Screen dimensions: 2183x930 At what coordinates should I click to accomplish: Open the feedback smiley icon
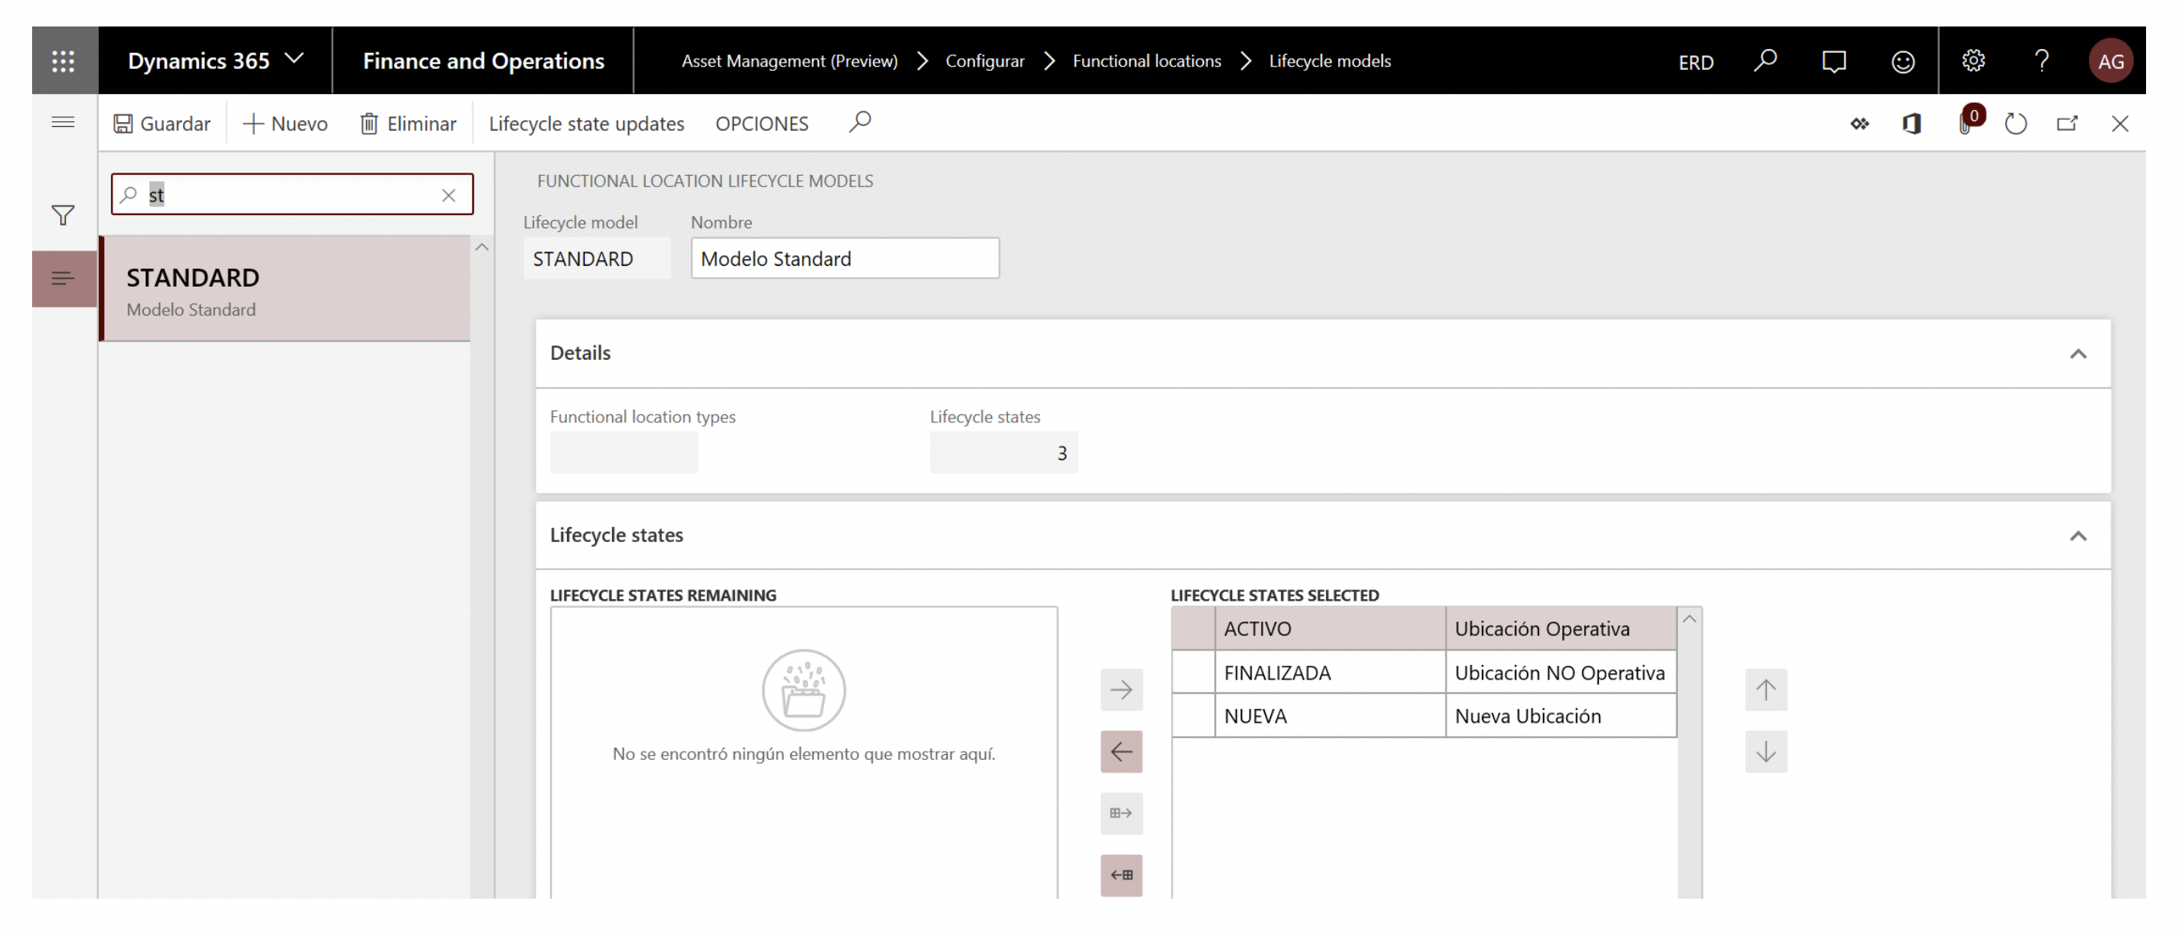pos(1903,61)
